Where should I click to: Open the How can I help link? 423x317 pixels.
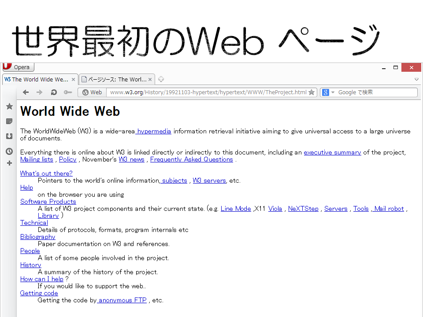coord(42,279)
